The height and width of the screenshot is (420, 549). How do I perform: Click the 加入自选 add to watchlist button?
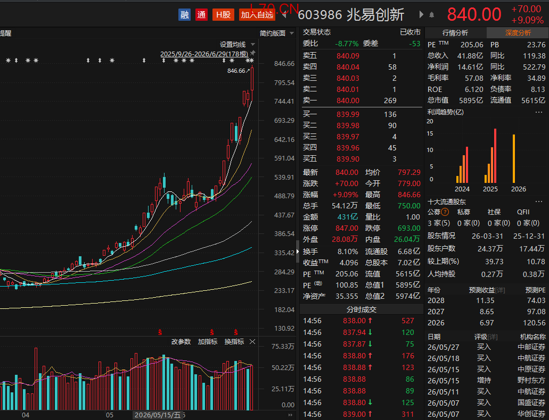257,14
